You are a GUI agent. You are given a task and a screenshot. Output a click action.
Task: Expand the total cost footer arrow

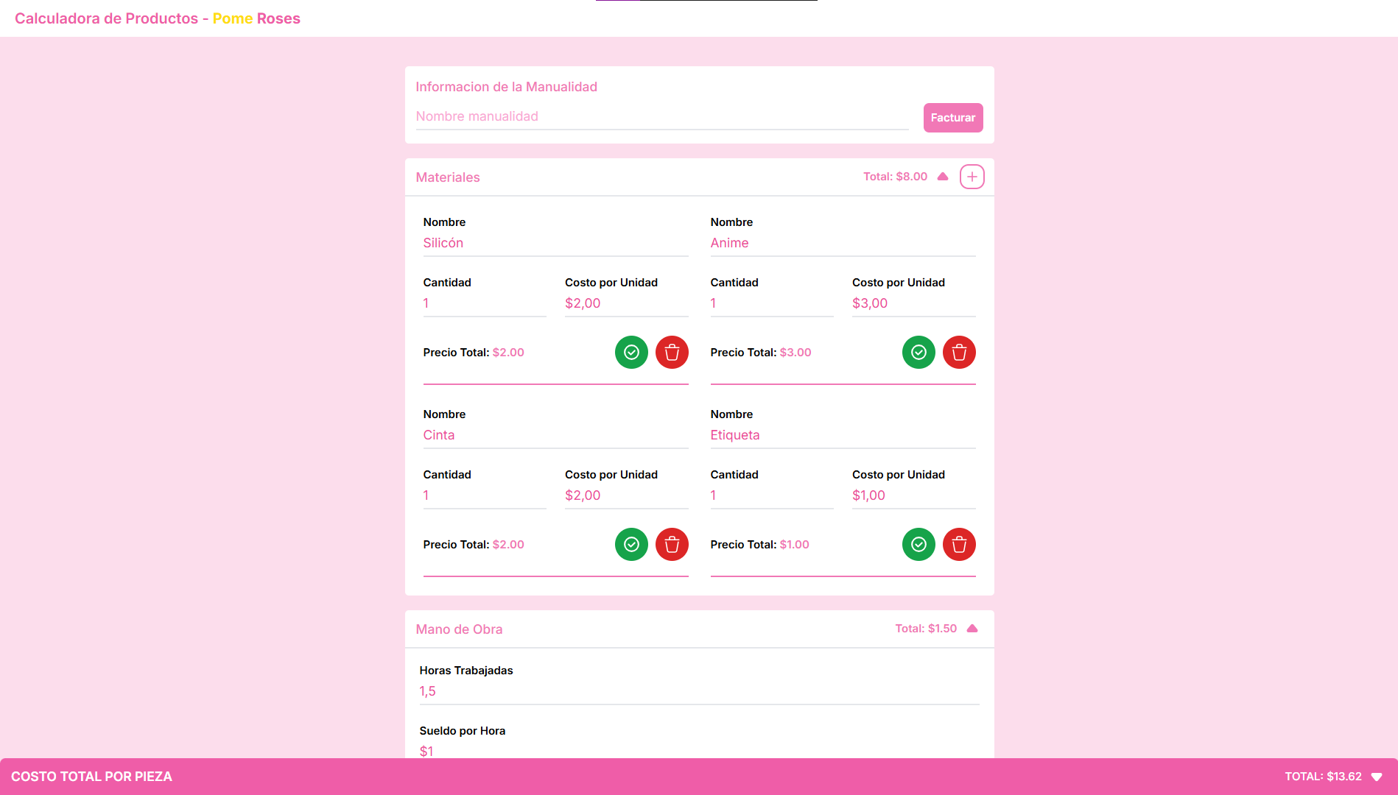click(x=1376, y=777)
